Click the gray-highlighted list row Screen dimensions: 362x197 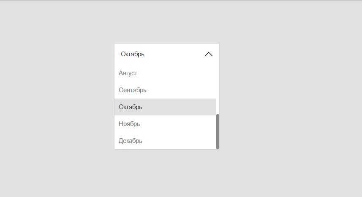pos(165,107)
